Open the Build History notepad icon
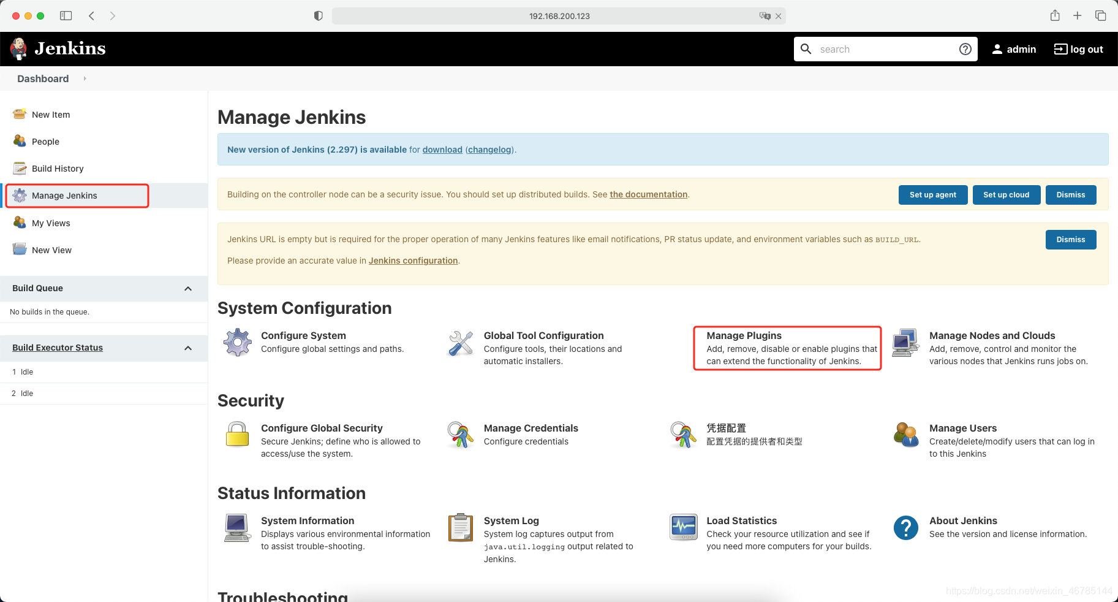Screen dimensions: 1118x602 [20, 168]
